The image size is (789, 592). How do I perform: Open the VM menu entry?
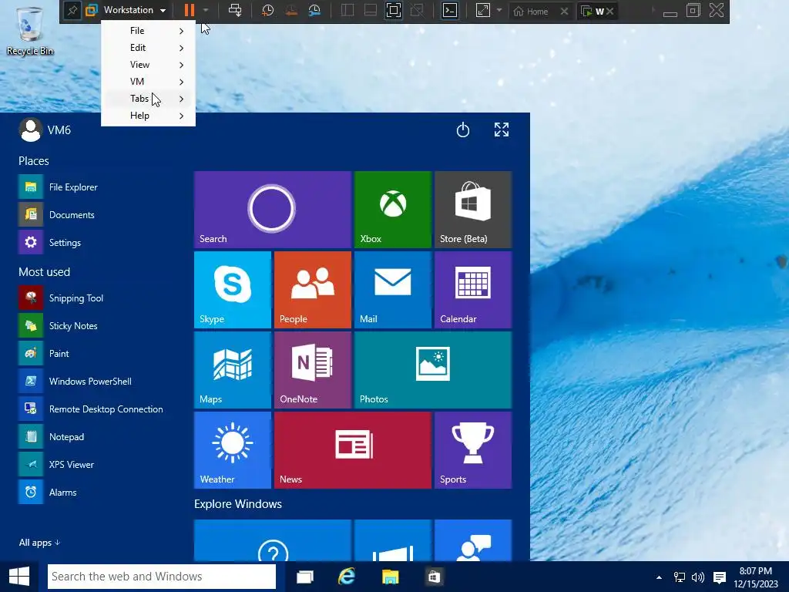(148, 82)
